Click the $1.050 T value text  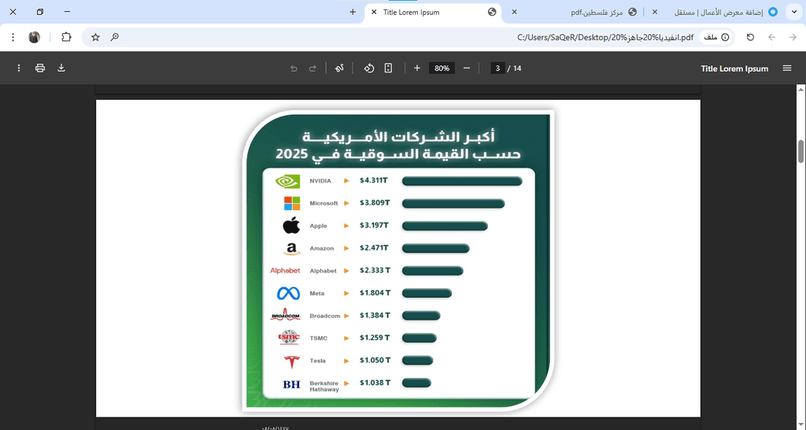pos(375,360)
